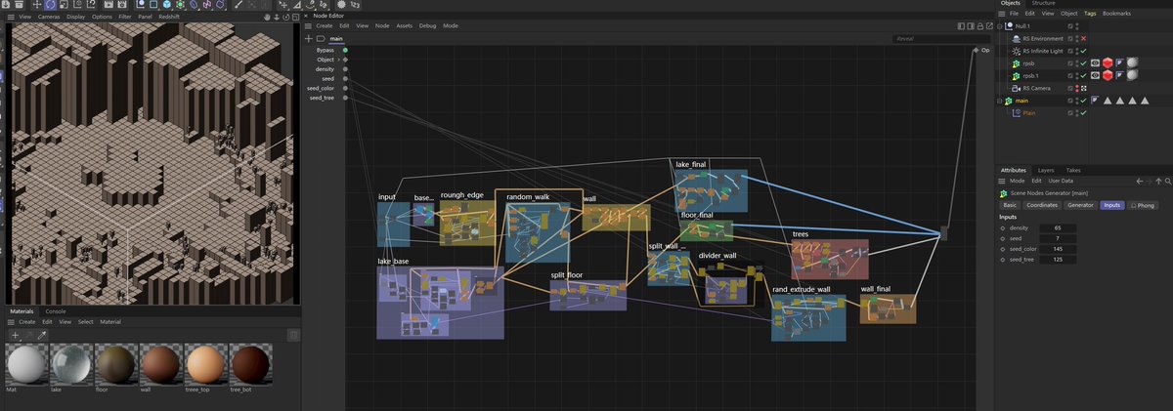Image resolution: width=1173 pixels, height=411 pixels.
Task: Click the main breadcrumb in Node Editor
Action: [x=335, y=38]
